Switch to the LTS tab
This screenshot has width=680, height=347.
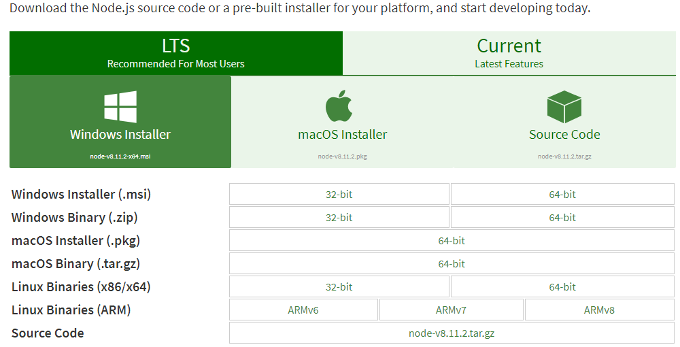(x=176, y=53)
